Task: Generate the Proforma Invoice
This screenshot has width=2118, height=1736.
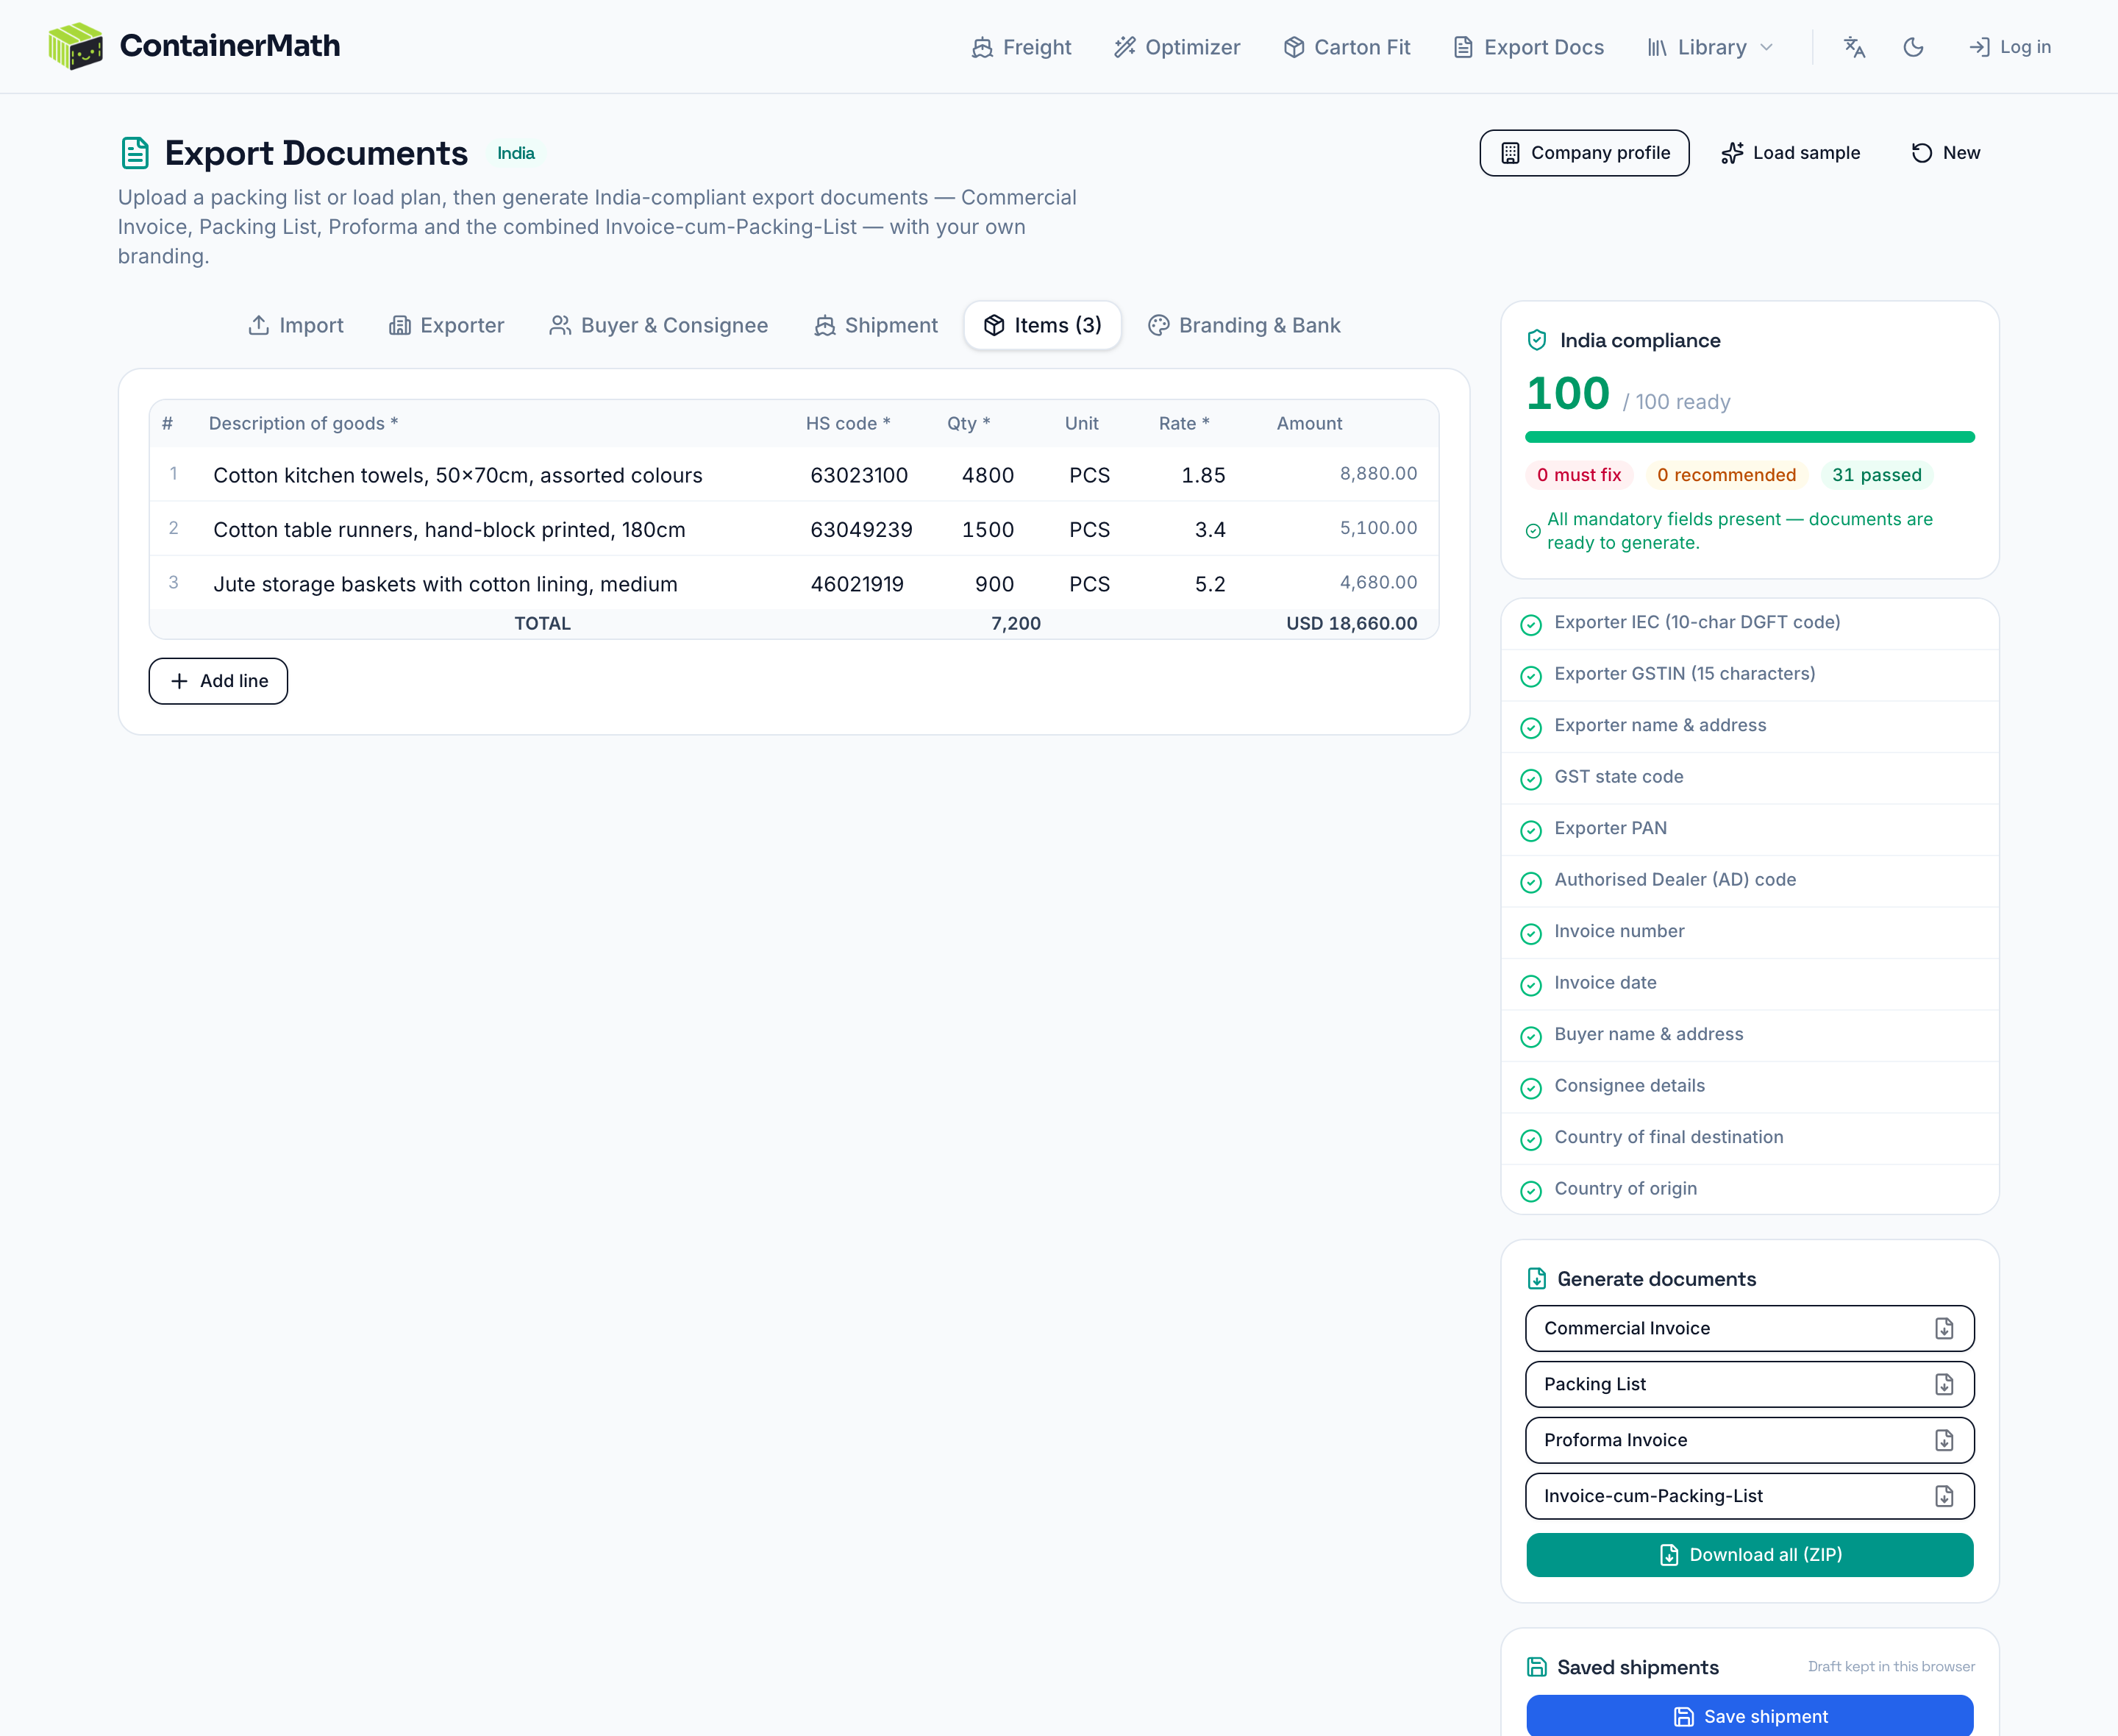Action: [1749, 1440]
